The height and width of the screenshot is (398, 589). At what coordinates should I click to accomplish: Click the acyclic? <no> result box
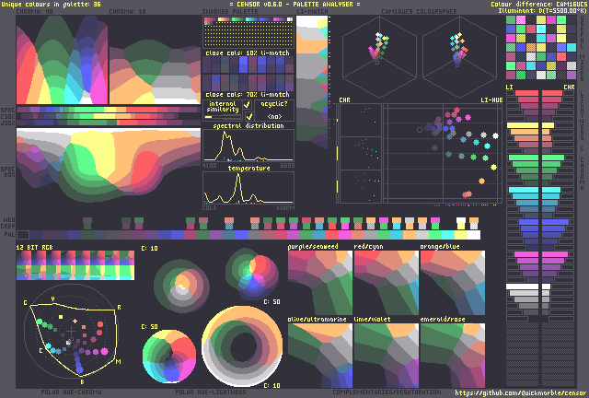274,111
